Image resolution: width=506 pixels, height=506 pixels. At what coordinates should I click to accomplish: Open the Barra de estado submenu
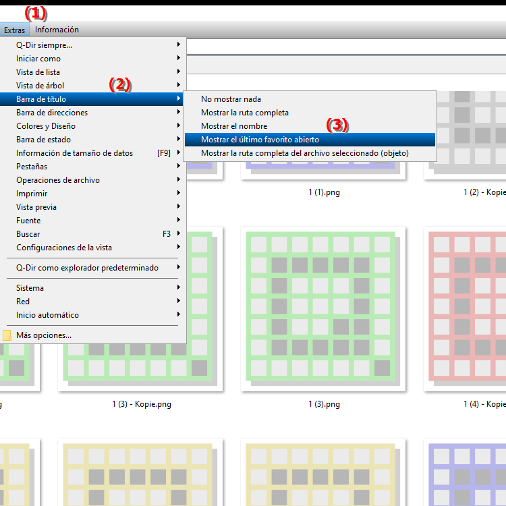[x=92, y=140]
